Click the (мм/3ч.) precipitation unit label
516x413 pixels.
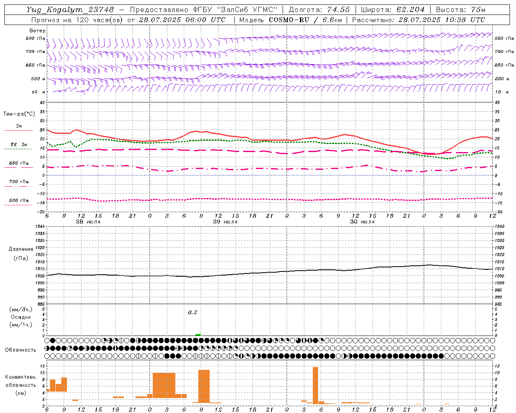click(x=21, y=309)
